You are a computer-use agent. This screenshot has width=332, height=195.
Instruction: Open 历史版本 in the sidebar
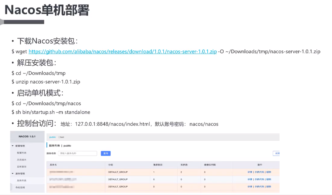(22, 160)
